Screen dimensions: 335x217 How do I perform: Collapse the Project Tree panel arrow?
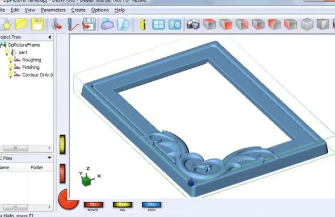pos(49,37)
